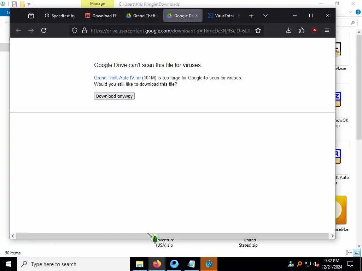Screen dimensions: 362x271
Task: Click the File Explorer vertical scrollbar thumb
Action: [359, 87]
